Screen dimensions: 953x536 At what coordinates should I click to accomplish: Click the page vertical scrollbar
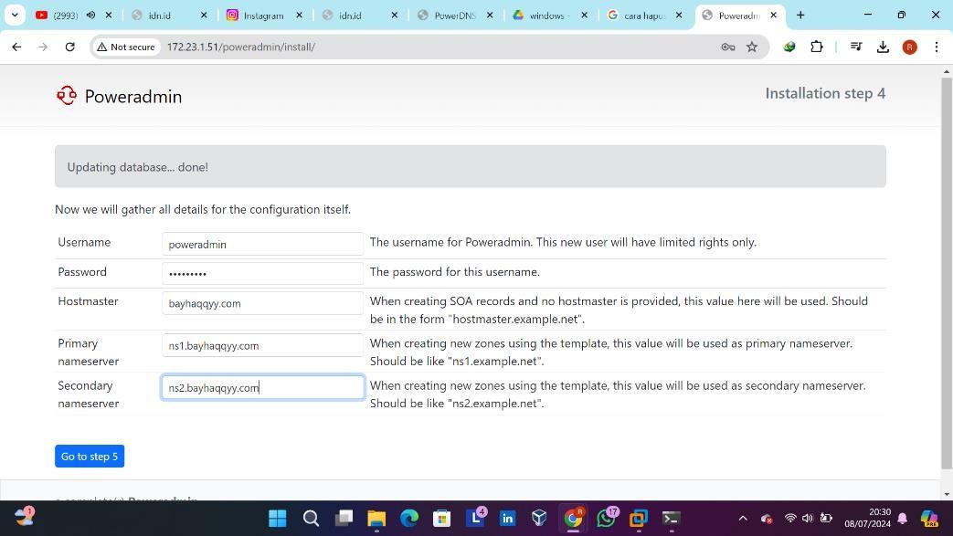[x=947, y=273]
